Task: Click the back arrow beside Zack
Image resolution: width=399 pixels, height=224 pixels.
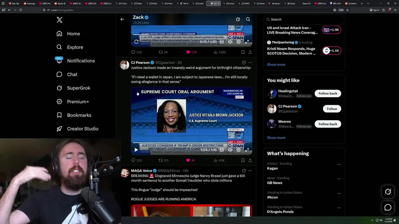Action: [x=122, y=19]
